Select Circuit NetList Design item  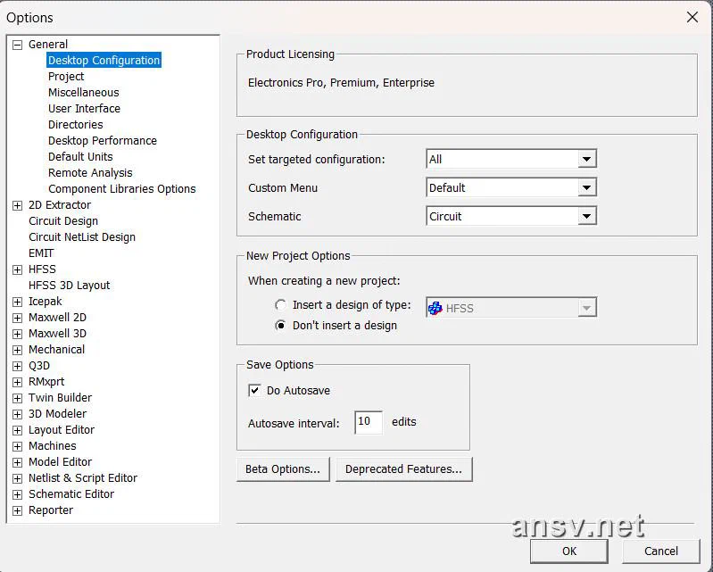[x=82, y=236]
